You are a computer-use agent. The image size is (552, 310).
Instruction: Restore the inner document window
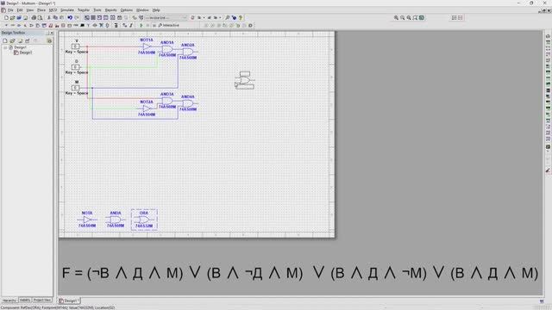click(544, 10)
